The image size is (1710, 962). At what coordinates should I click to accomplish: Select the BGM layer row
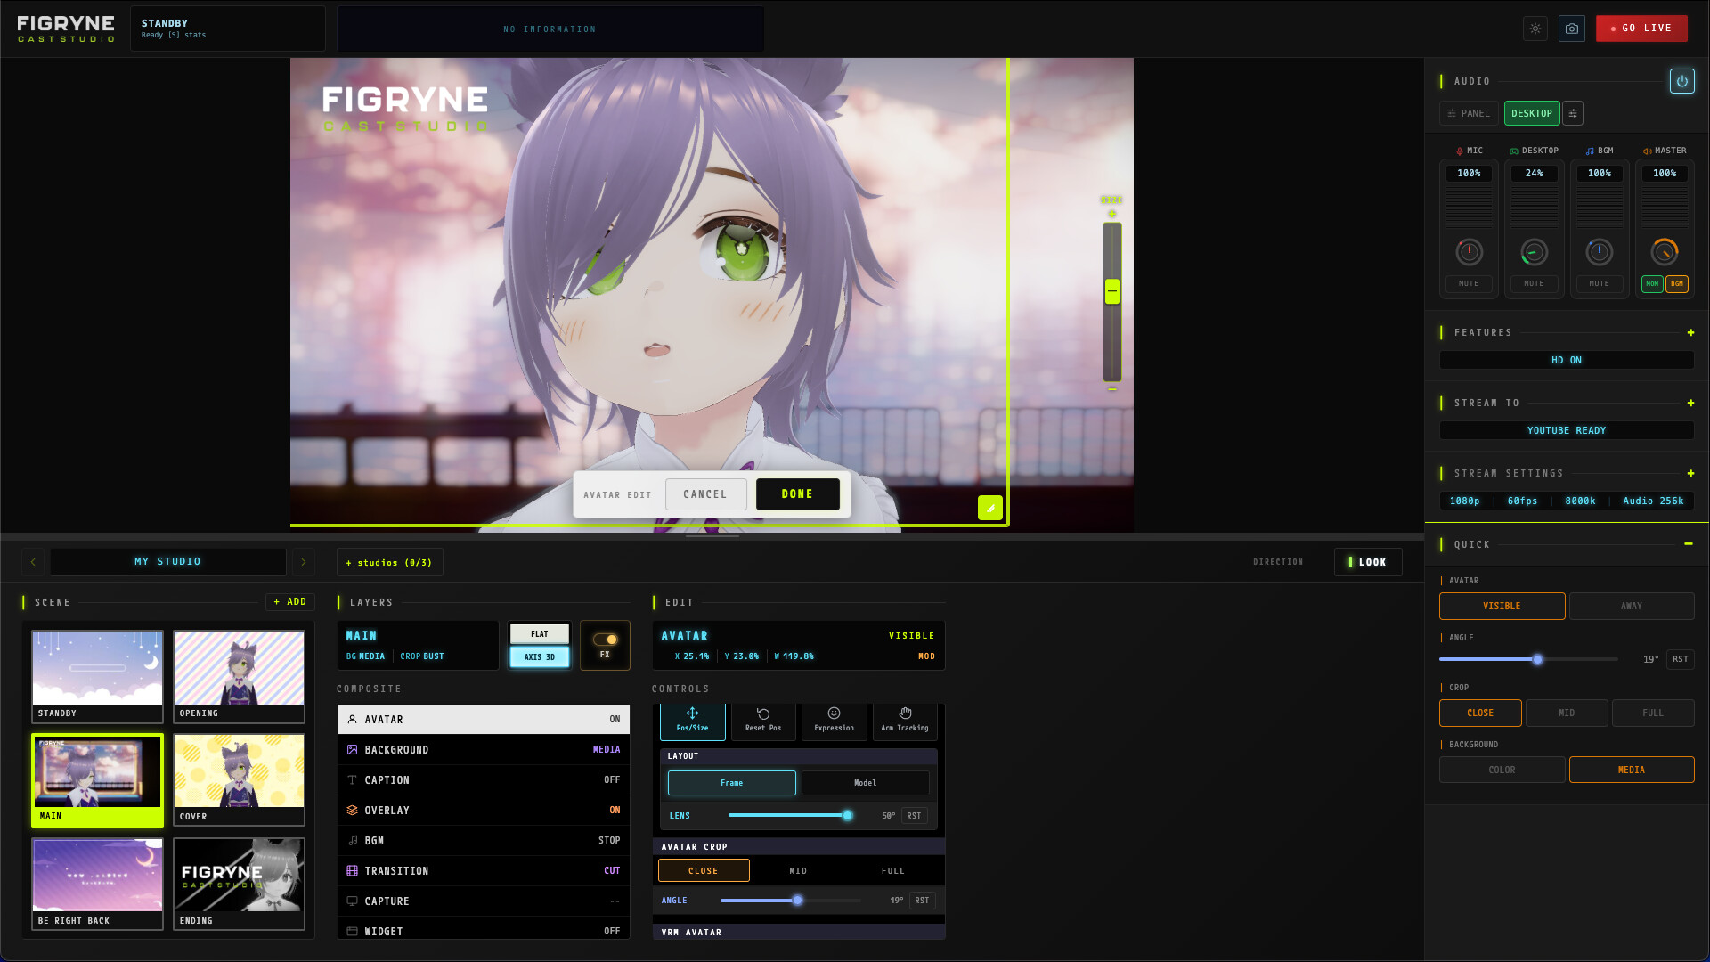click(484, 841)
